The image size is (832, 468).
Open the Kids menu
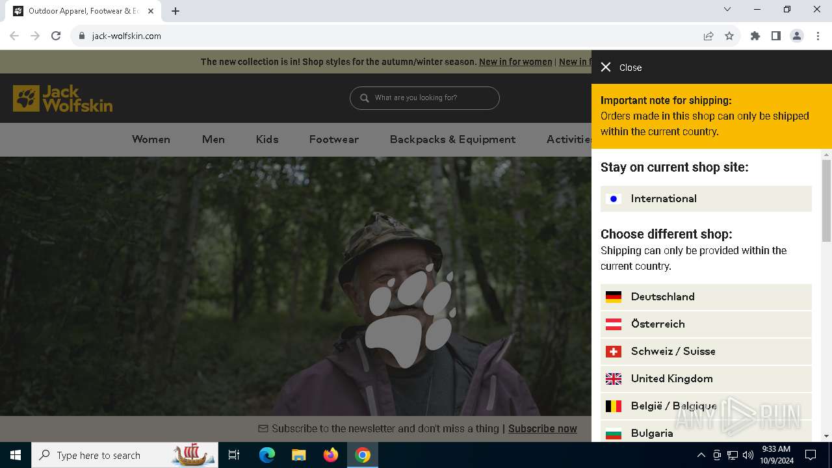pos(267,139)
